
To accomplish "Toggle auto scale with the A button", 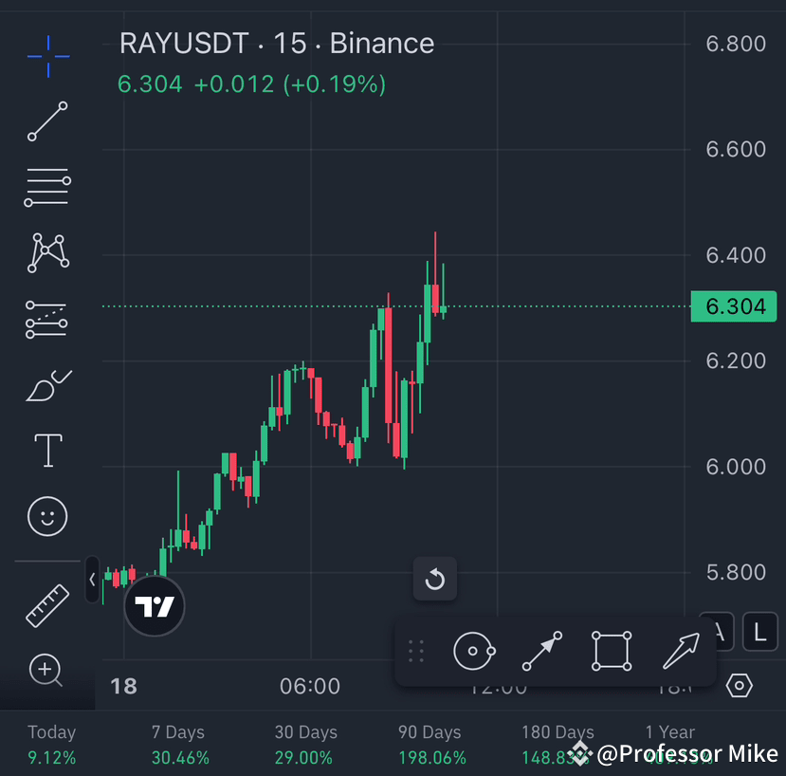I will tap(716, 631).
